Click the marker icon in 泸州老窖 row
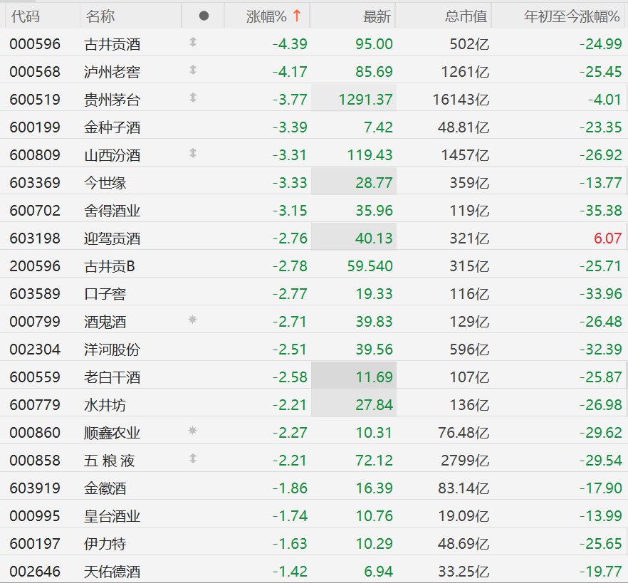 pos(193,70)
